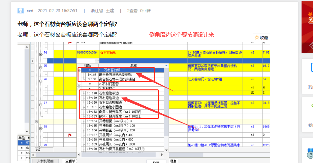Click left panel scroll-down arrow
The image size is (313, 163).
[x=27, y=131]
